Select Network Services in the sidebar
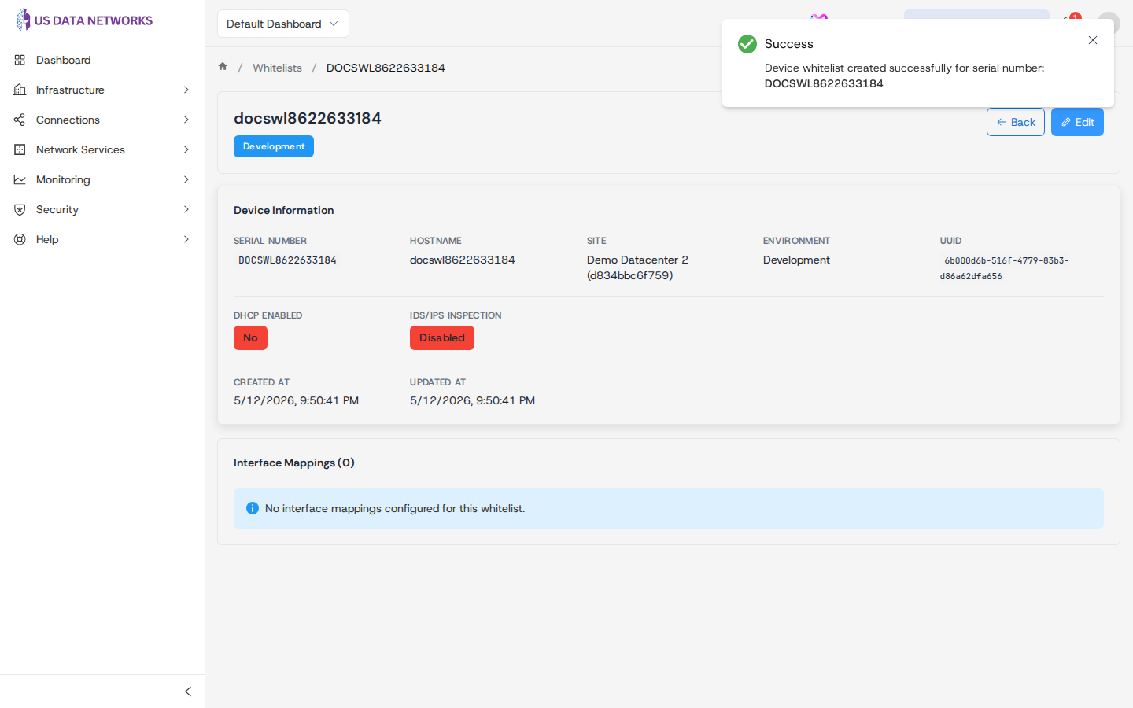This screenshot has width=1133, height=708. coord(102,149)
